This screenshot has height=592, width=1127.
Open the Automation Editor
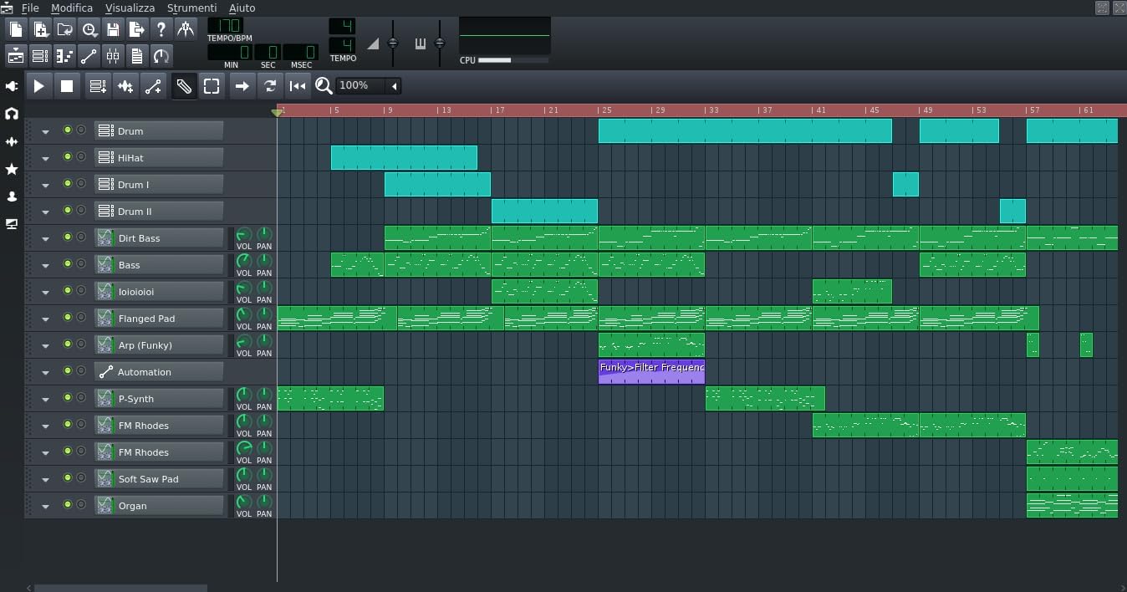pos(89,56)
